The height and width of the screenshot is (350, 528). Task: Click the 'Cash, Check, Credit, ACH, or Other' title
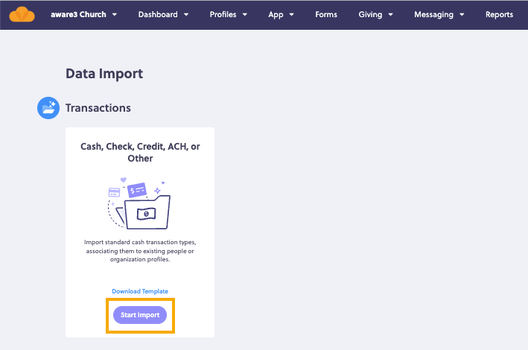(x=140, y=152)
